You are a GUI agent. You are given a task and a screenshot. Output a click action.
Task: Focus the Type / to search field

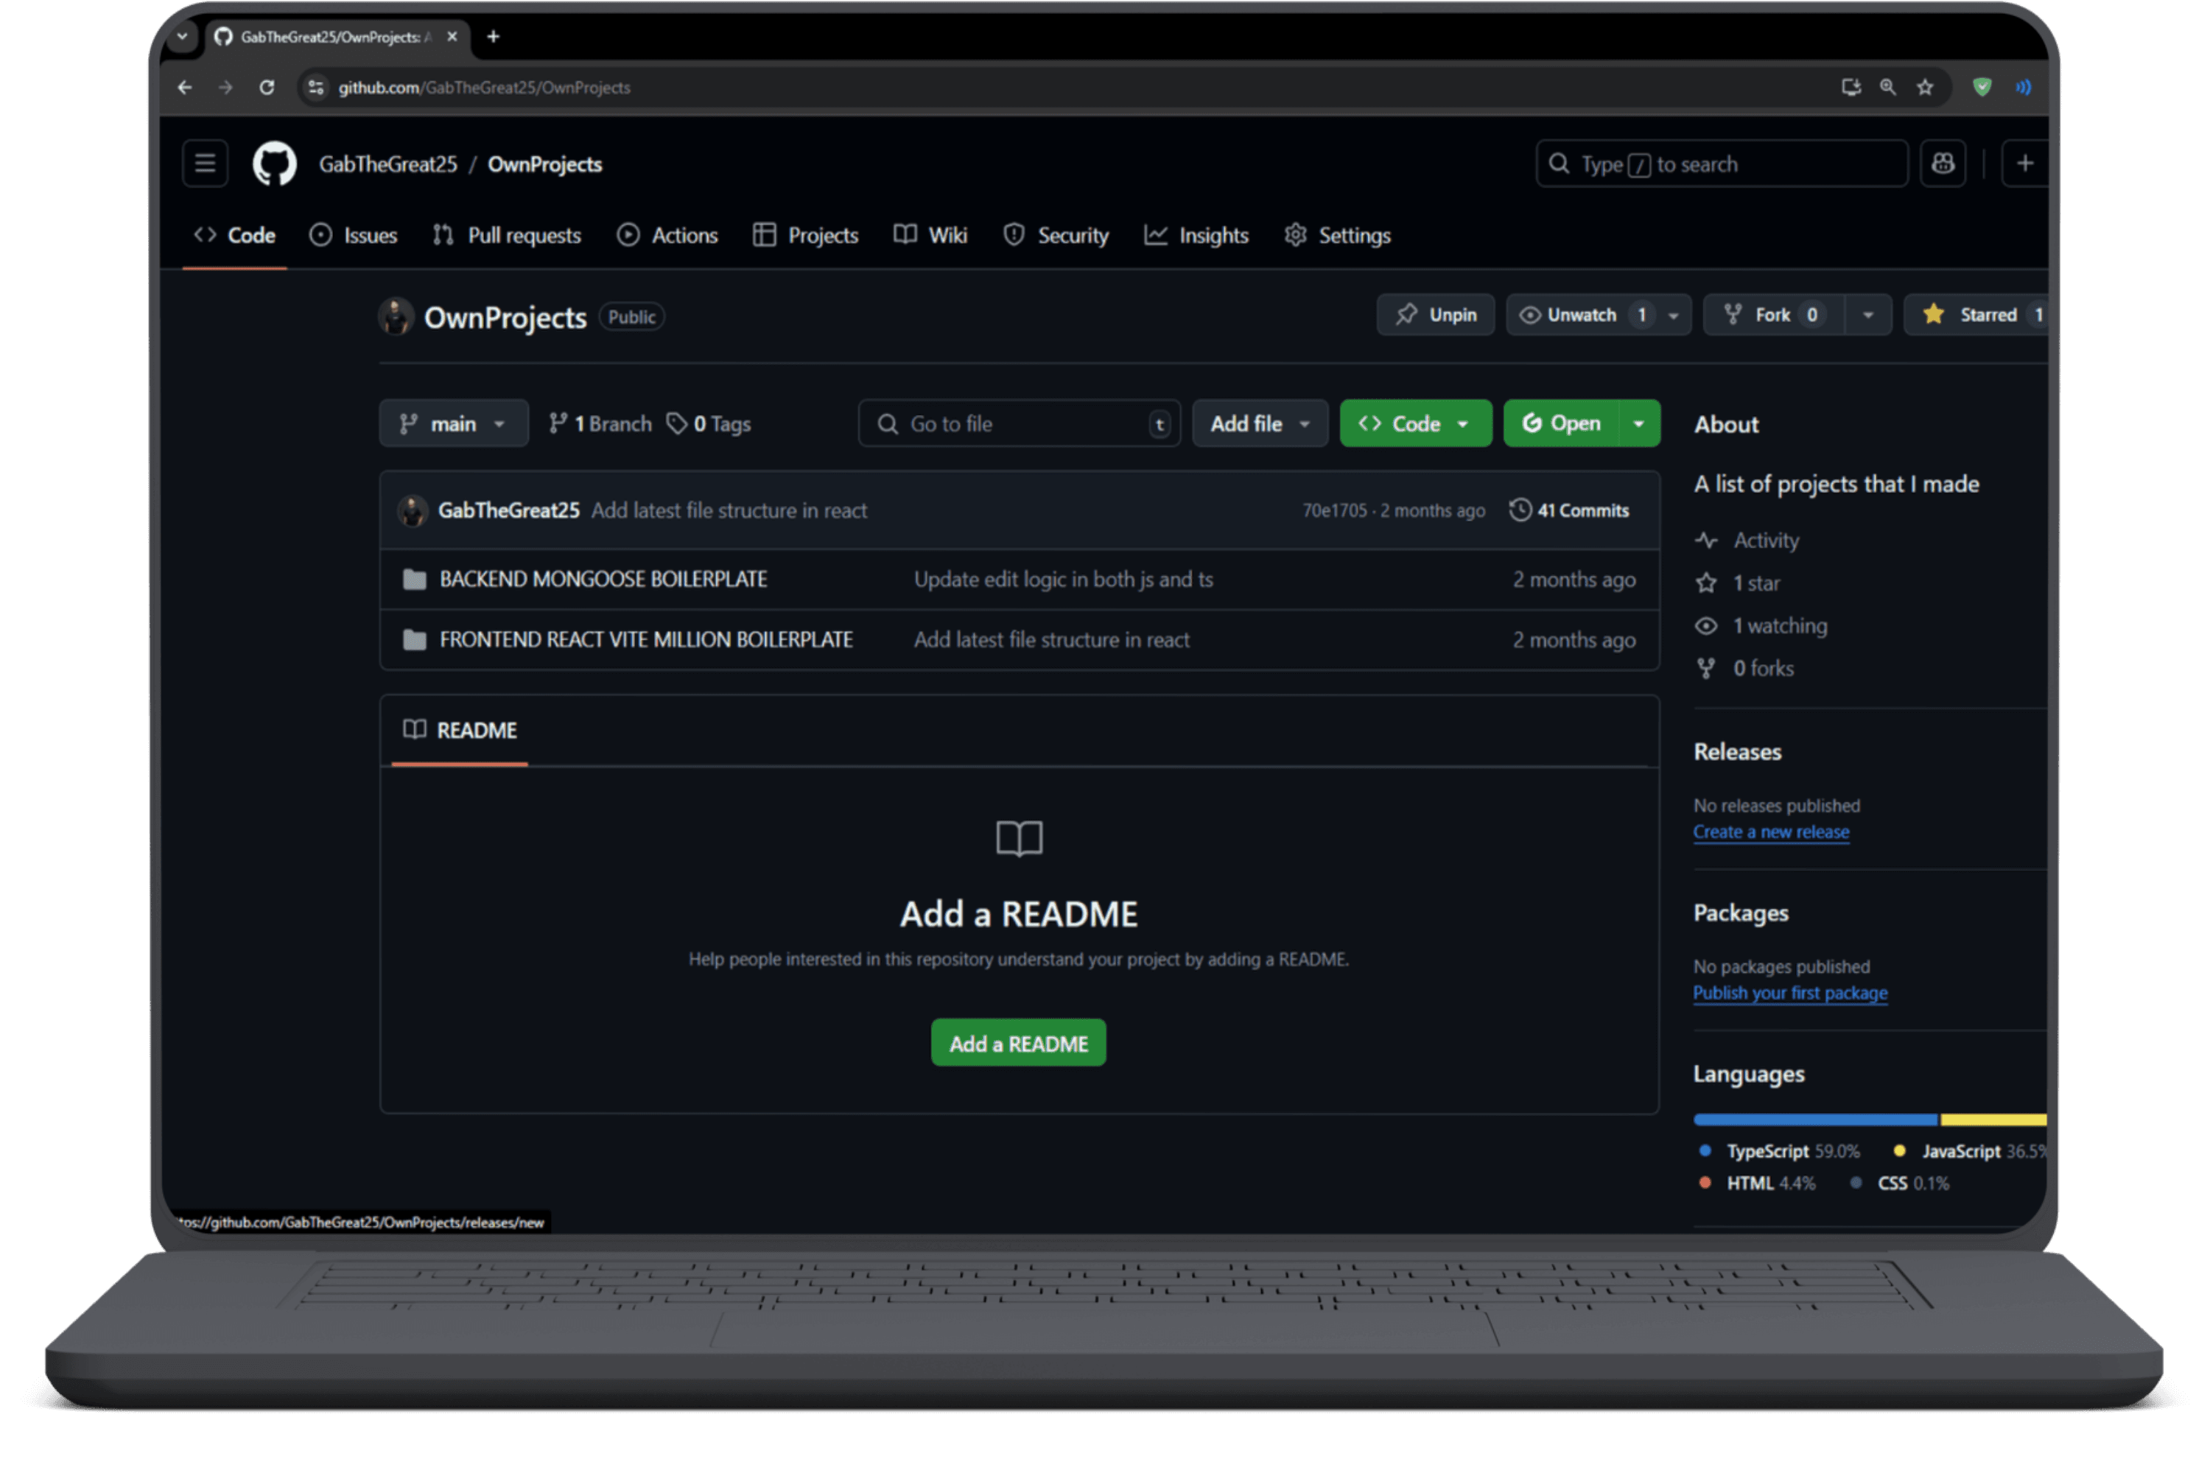(x=1722, y=164)
